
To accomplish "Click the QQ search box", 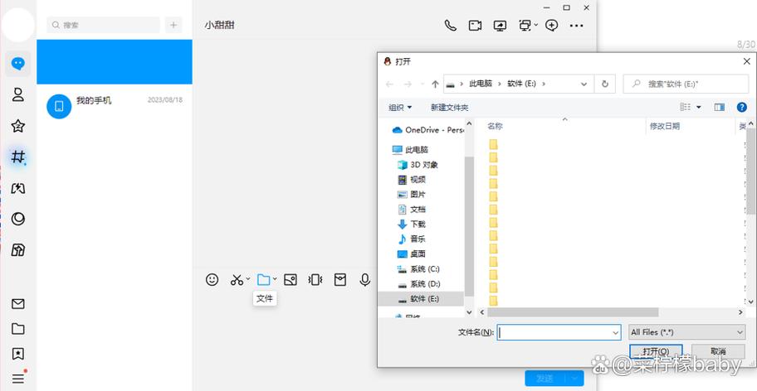I will pos(103,25).
